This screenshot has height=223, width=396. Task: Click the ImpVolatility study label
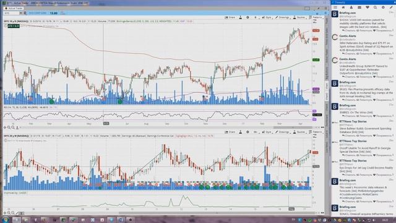coord(15,193)
